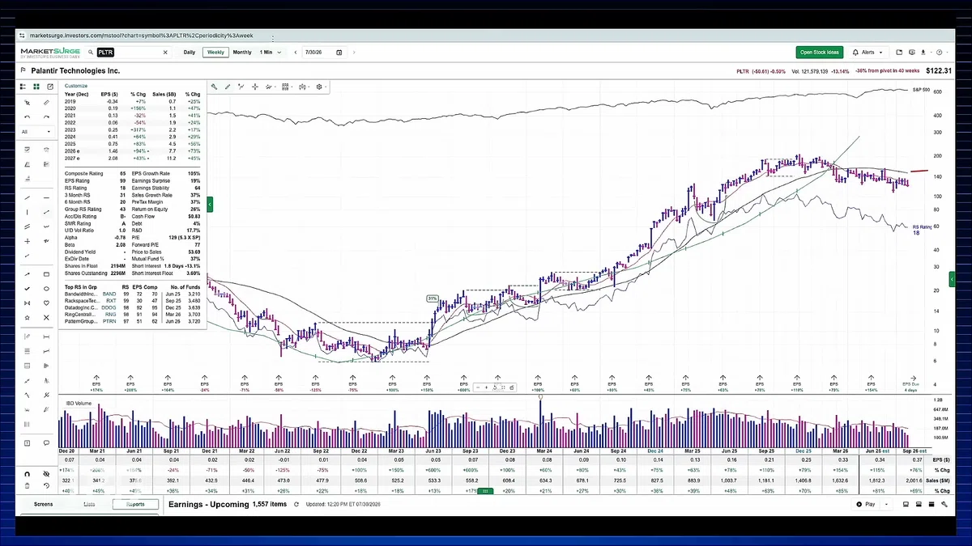Open the chart settings gear dropdown
The image size is (972, 546).
point(322,87)
